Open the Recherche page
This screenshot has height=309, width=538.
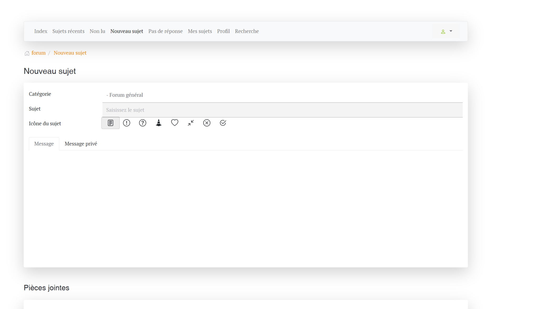pyautogui.click(x=247, y=31)
